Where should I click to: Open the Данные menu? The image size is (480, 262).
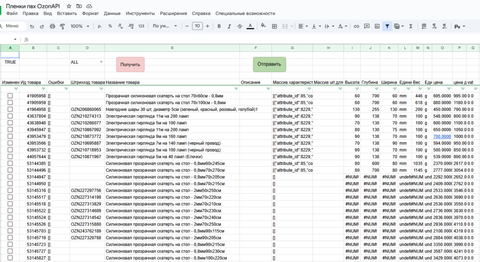(112, 14)
